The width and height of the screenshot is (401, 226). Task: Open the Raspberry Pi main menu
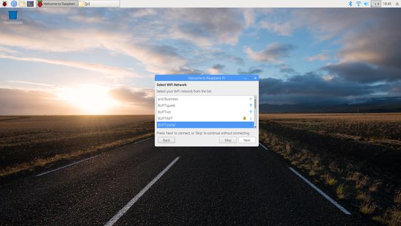pyautogui.click(x=4, y=4)
